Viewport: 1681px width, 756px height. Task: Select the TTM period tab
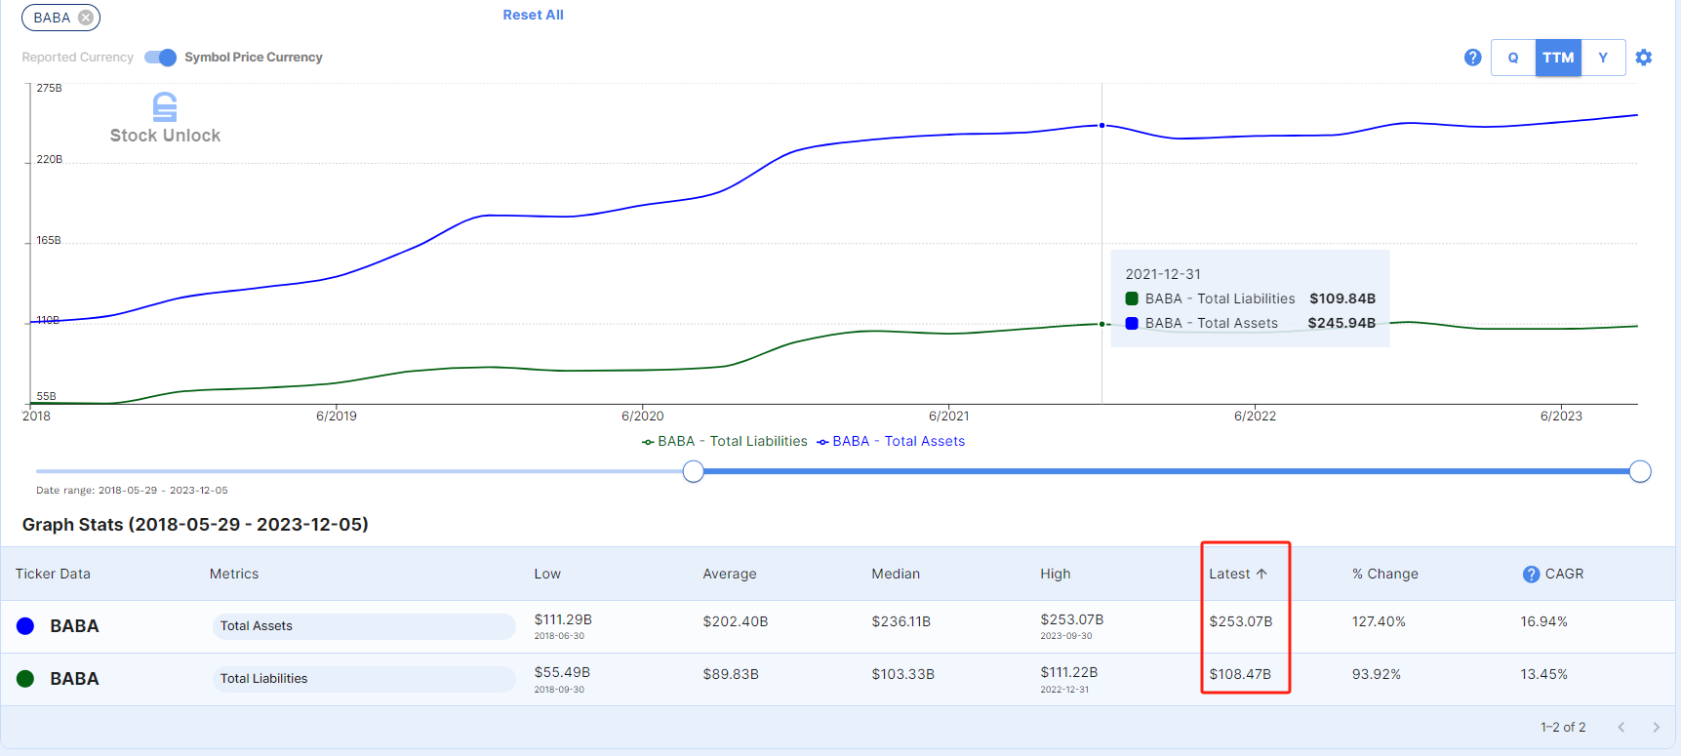(1558, 58)
